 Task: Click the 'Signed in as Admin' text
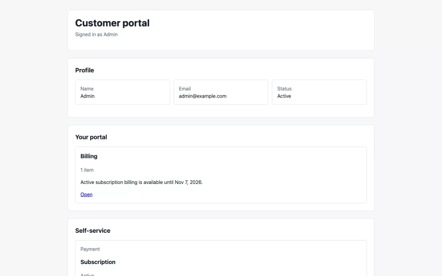[x=96, y=34]
